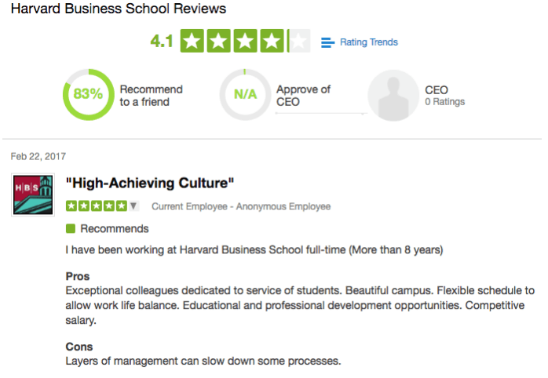
Task: Expand the review sub-ratings dropdown arrow
Action: pos(133,206)
